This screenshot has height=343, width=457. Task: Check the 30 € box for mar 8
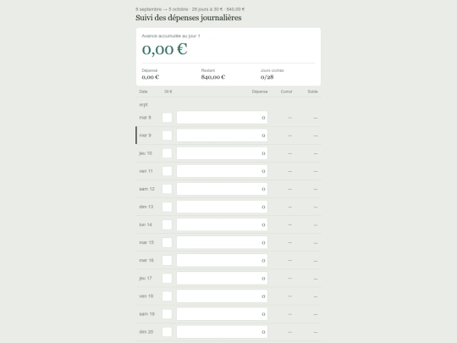(x=167, y=118)
